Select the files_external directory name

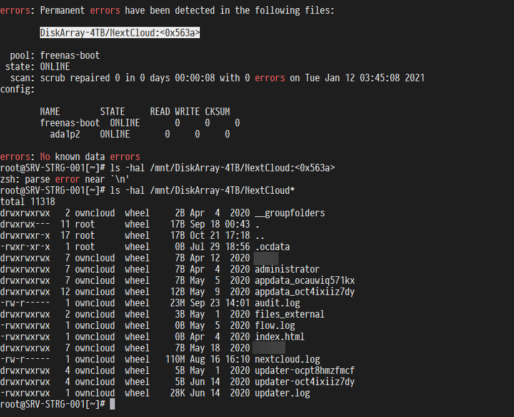pyautogui.click(x=290, y=314)
